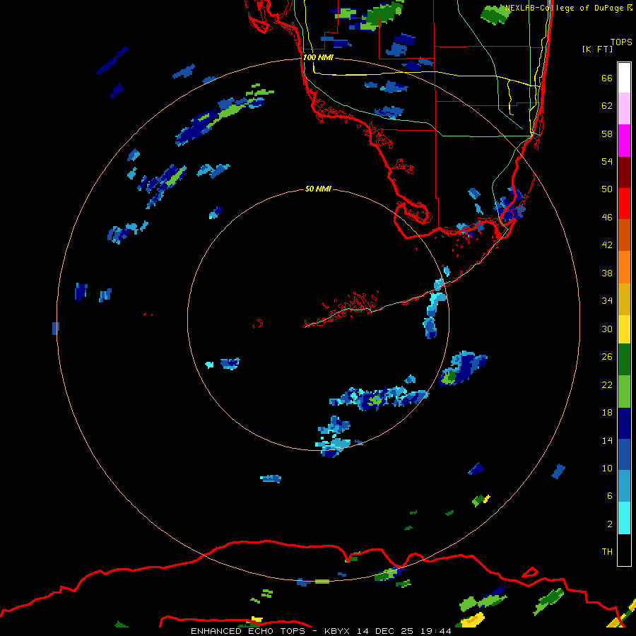Click the '100 NMI' range ring label
The width and height of the screenshot is (636, 636).
coord(318,57)
